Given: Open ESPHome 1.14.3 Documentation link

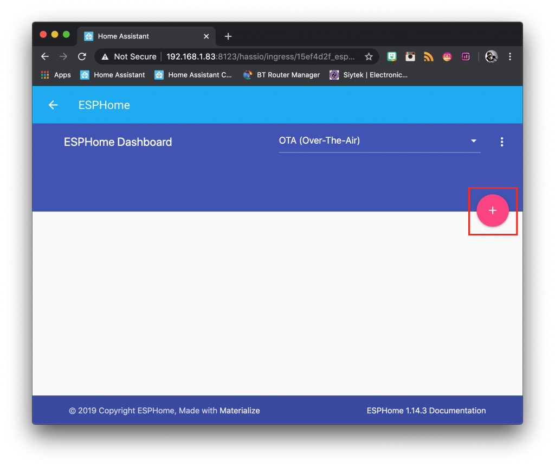Looking at the screenshot, I should [426, 410].
